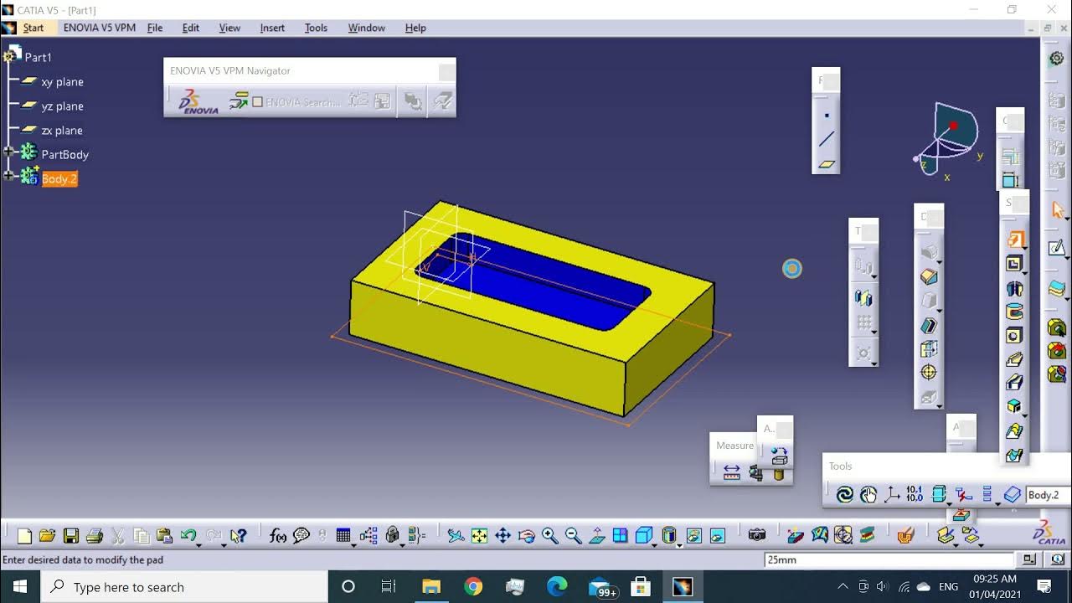Select the zx plane in tree

(x=62, y=131)
